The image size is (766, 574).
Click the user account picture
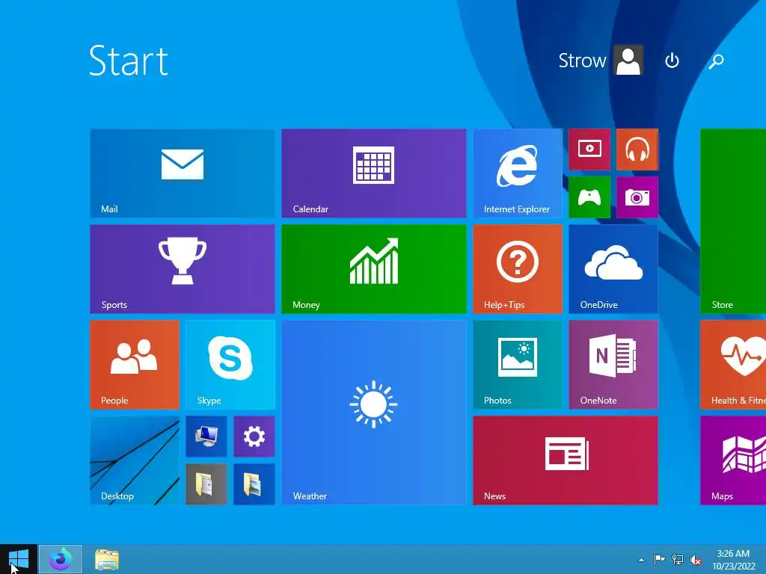click(x=628, y=61)
